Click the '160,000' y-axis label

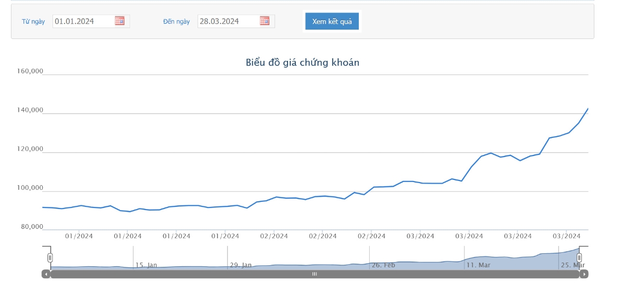click(x=30, y=71)
